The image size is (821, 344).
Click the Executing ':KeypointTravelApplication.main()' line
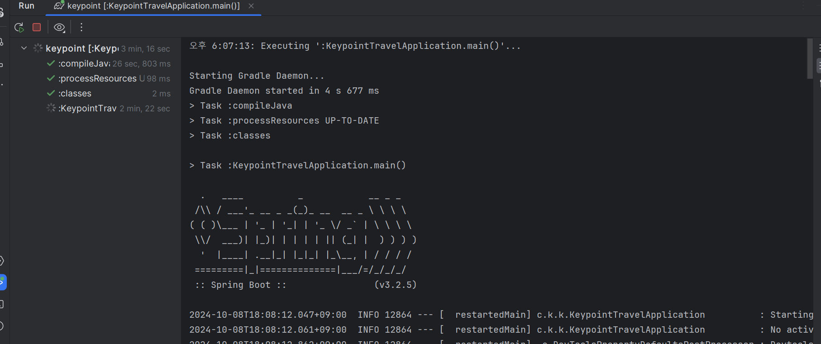[x=355, y=46]
